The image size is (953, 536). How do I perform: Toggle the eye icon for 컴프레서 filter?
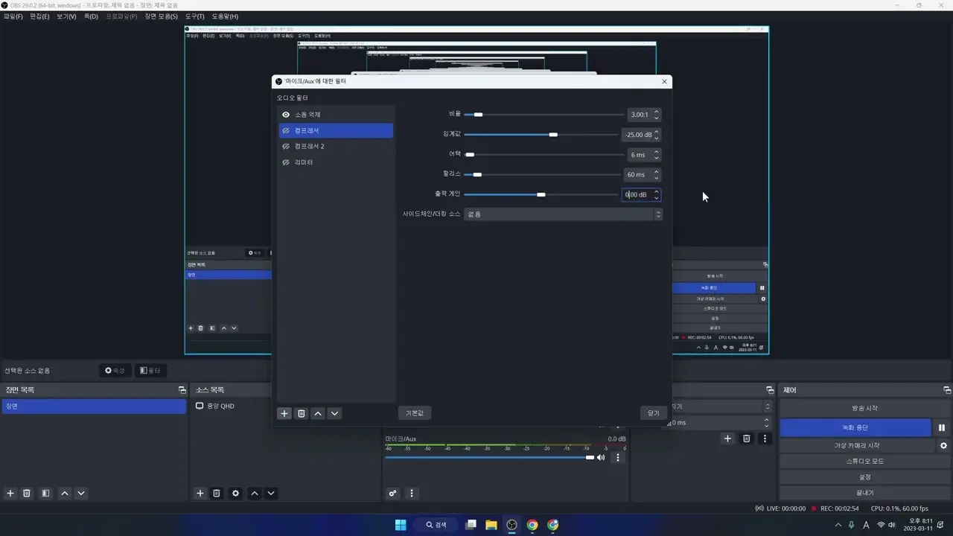click(286, 130)
